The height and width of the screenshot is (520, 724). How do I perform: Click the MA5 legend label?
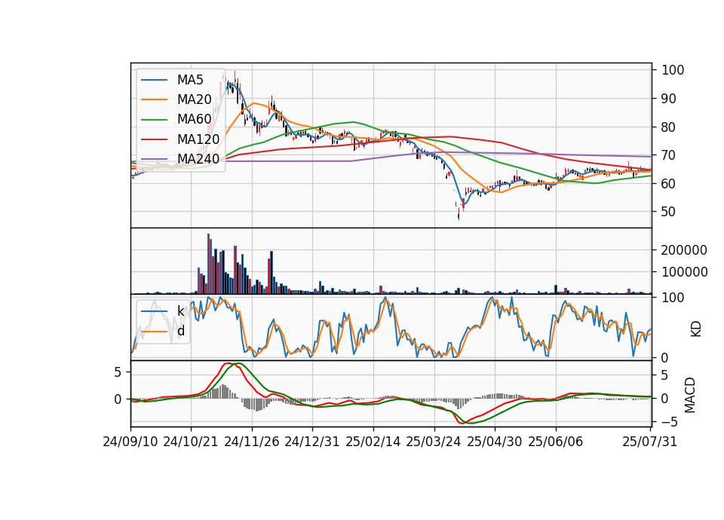click(x=190, y=80)
